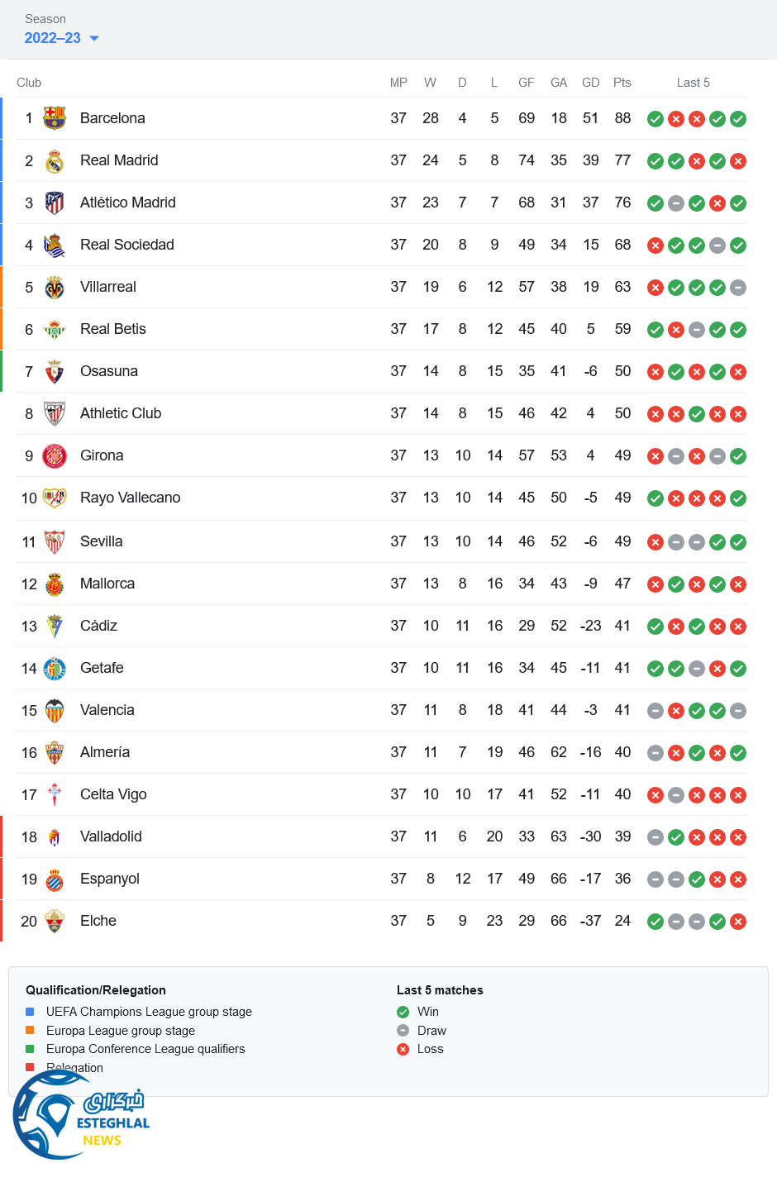Click the Villarreal club crest
The height and width of the screenshot is (1182, 777).
(x=55, y=288)
